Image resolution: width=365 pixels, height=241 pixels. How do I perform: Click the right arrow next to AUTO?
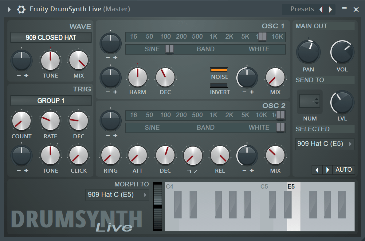tap(328, 170)
